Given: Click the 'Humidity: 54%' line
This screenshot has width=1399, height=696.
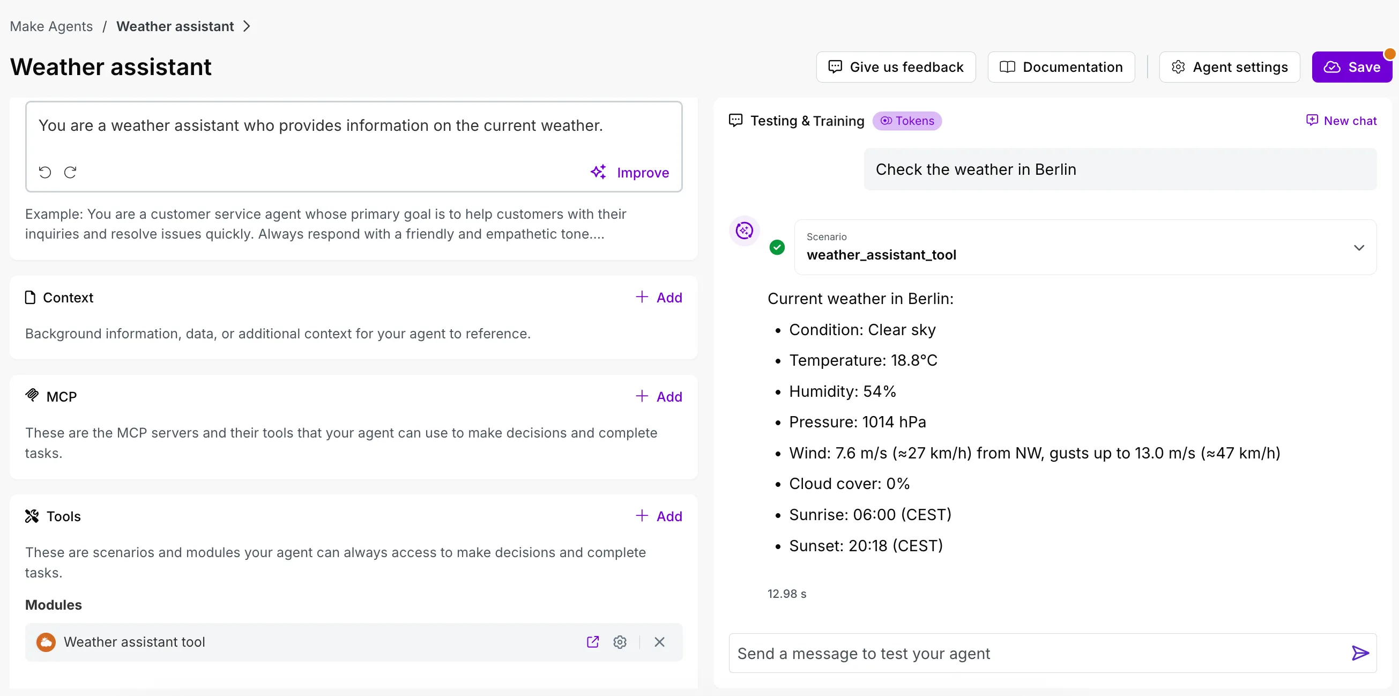Looking at the screenshot, I should coord(842,391).
